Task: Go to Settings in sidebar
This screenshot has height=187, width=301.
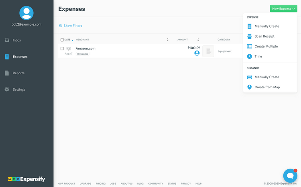Action: [19, 90]
